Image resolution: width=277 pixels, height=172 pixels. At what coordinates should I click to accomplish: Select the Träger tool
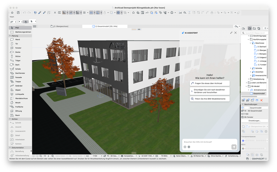tap(20, 60)
